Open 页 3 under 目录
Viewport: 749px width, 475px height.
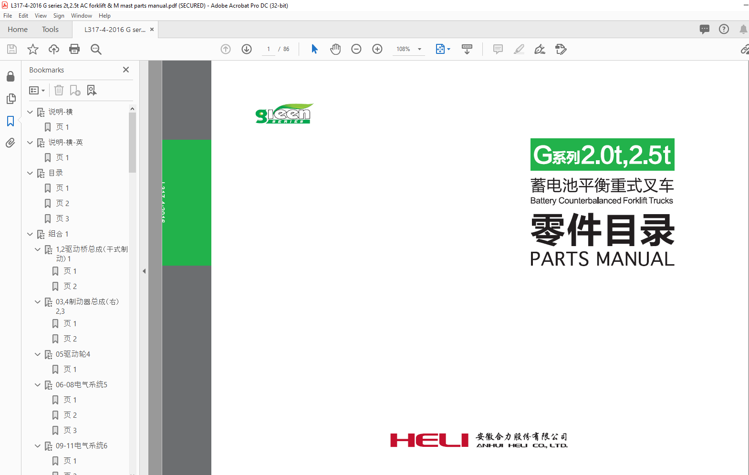62,218
